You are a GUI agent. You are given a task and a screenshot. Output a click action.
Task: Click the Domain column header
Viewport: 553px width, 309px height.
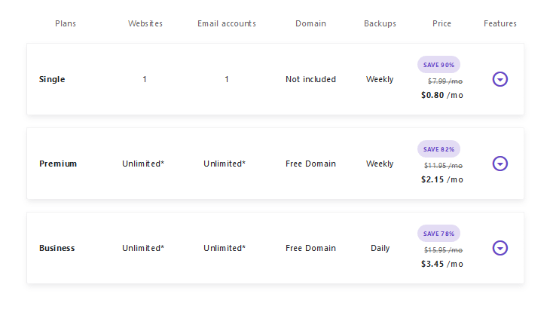(311, 23)
